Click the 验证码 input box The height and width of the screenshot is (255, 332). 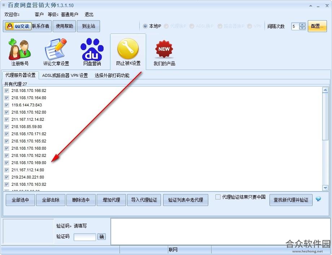click(85, 237)
